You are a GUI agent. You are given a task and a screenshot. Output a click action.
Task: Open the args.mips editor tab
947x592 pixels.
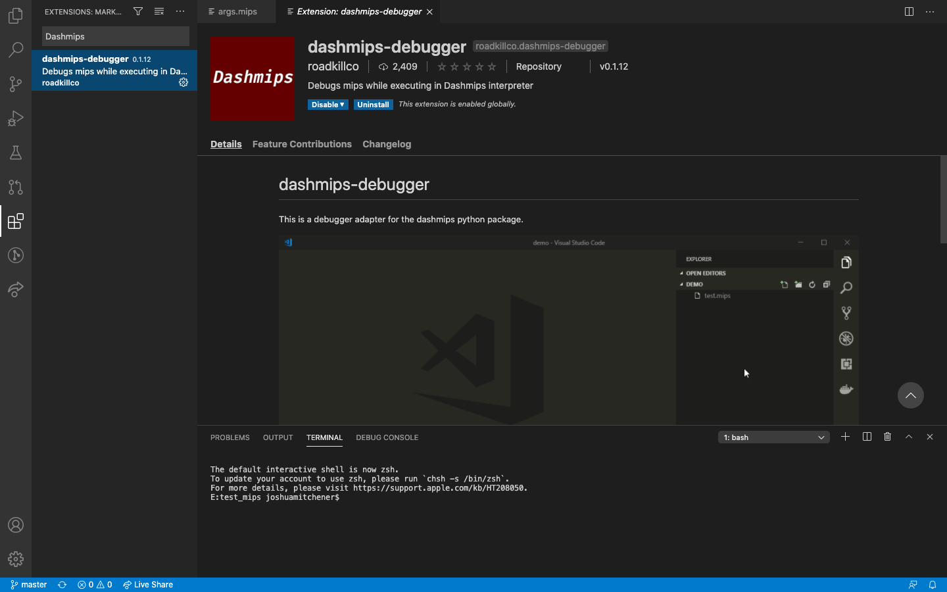point(237,11)
